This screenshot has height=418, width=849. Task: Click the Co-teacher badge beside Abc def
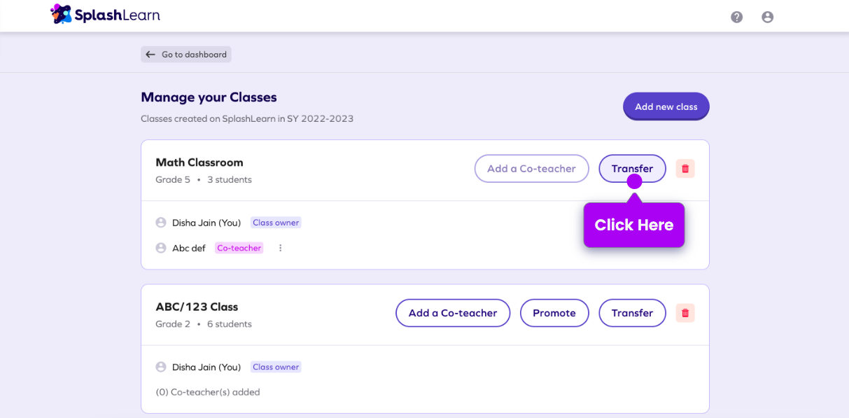click(239, 248)
